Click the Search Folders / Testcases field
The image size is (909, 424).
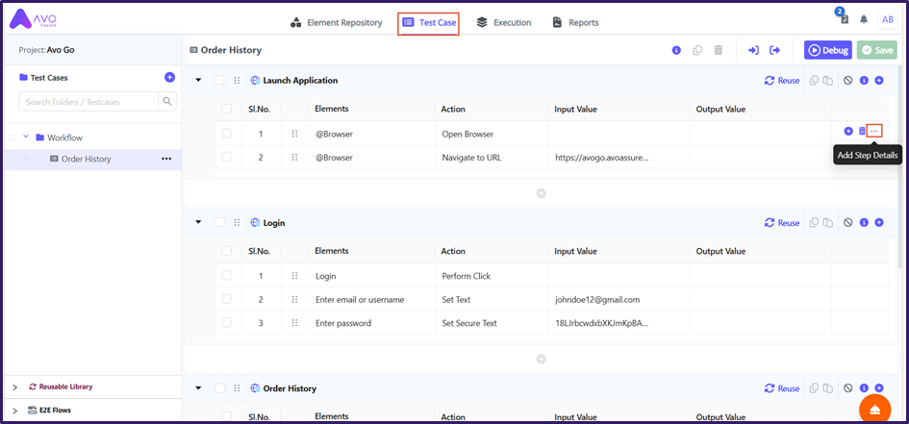(87, 101)
